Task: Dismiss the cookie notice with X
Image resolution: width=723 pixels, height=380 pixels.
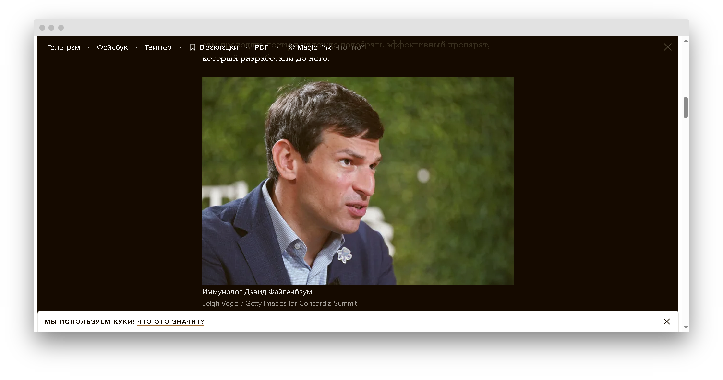Action: click(x=667, y=322)
